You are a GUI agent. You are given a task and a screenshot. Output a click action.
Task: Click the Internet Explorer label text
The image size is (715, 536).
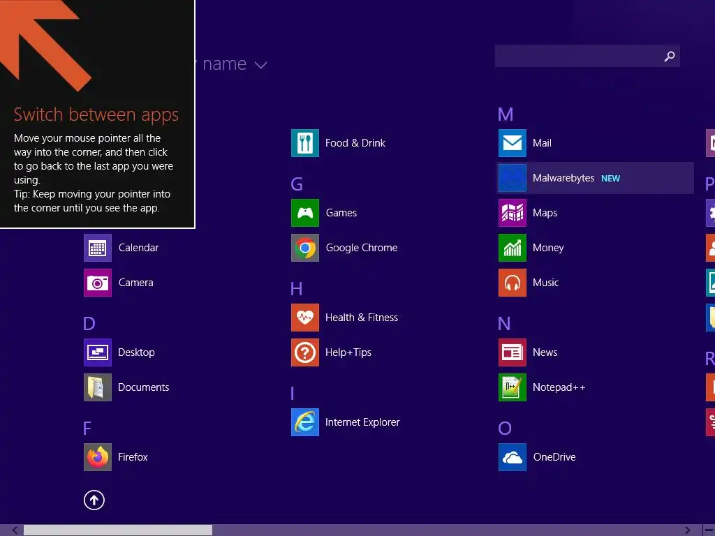(362, 422)
